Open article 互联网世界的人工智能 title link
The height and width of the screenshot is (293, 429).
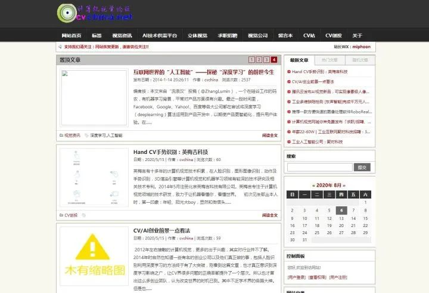point(204,73)
